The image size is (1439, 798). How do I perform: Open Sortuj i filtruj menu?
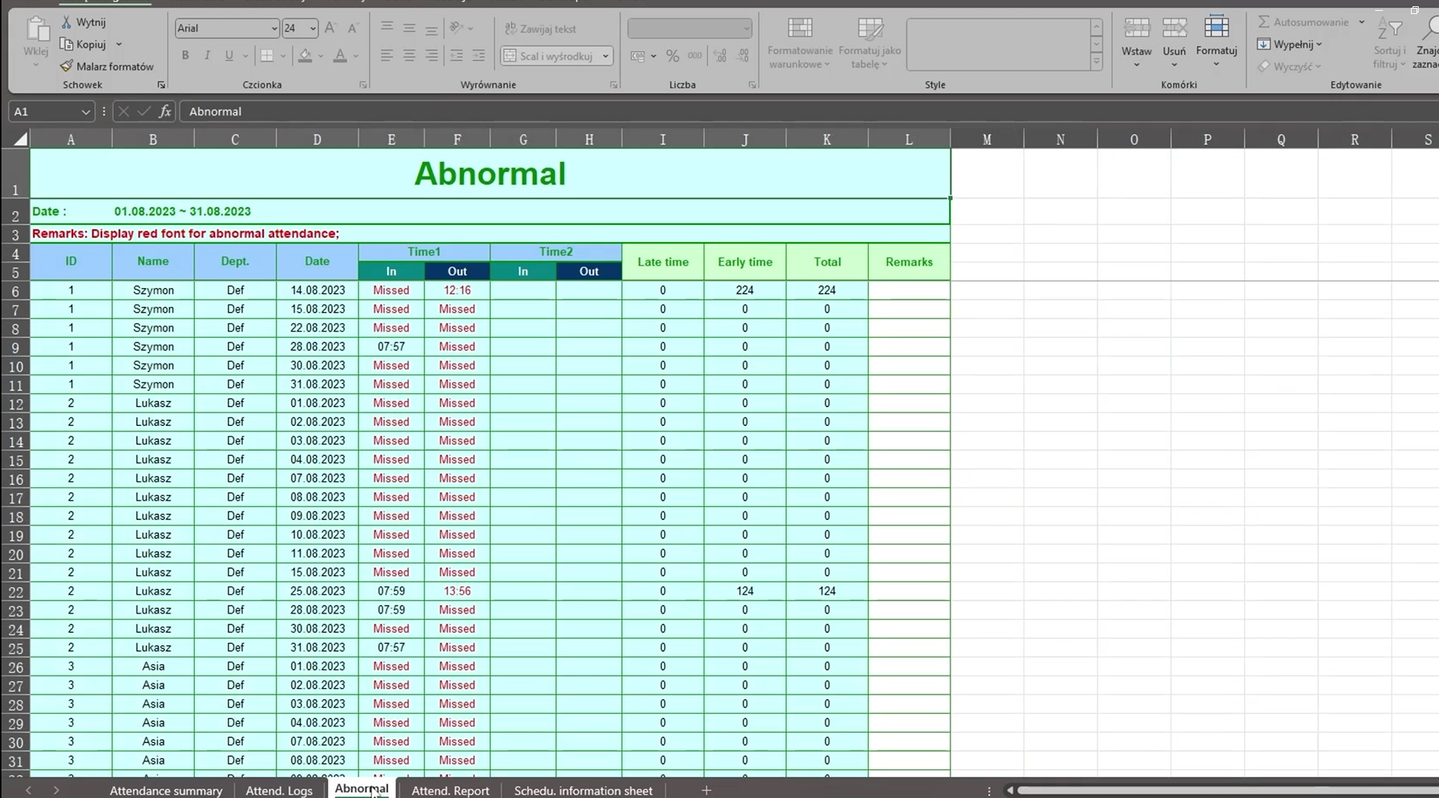[x=1389, y=44]
